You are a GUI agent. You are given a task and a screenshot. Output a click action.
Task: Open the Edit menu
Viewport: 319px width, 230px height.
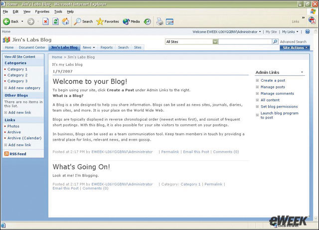[15, 11]
